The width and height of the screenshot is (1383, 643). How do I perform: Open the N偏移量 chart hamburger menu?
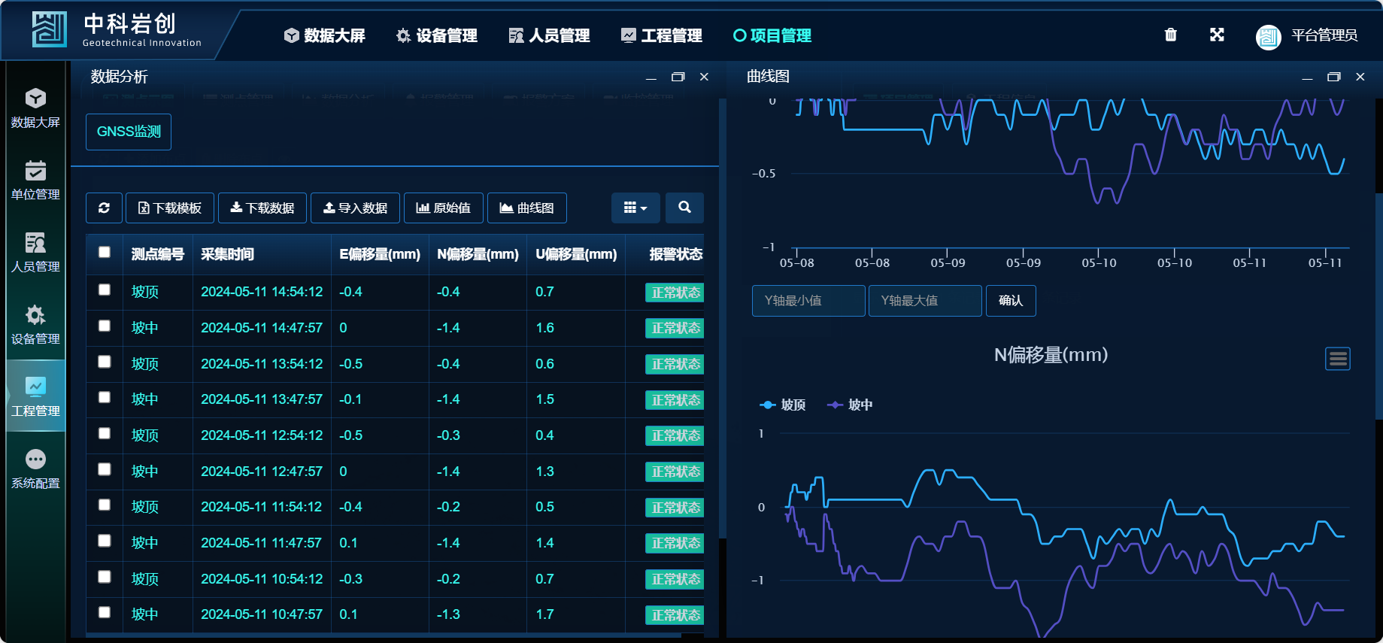pyautogui.click(x=1337, y=359)
